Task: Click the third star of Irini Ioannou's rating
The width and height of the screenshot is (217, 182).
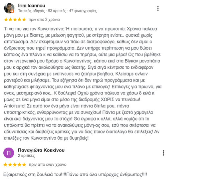Action: (x=15, y=20)
